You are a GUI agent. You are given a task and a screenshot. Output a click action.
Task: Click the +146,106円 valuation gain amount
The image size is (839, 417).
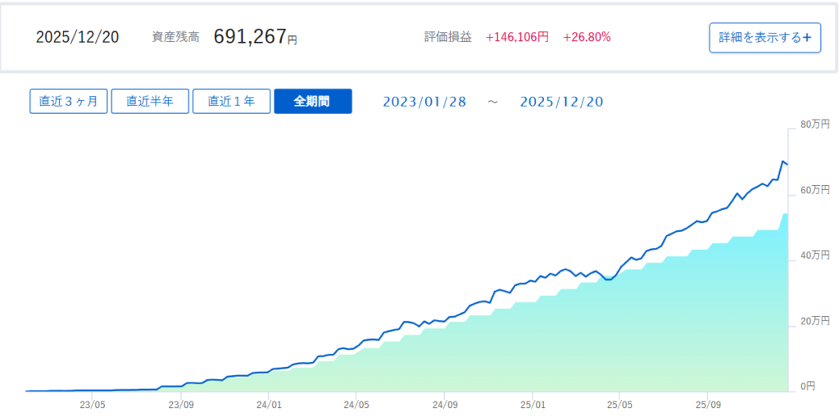click(517, 37)
